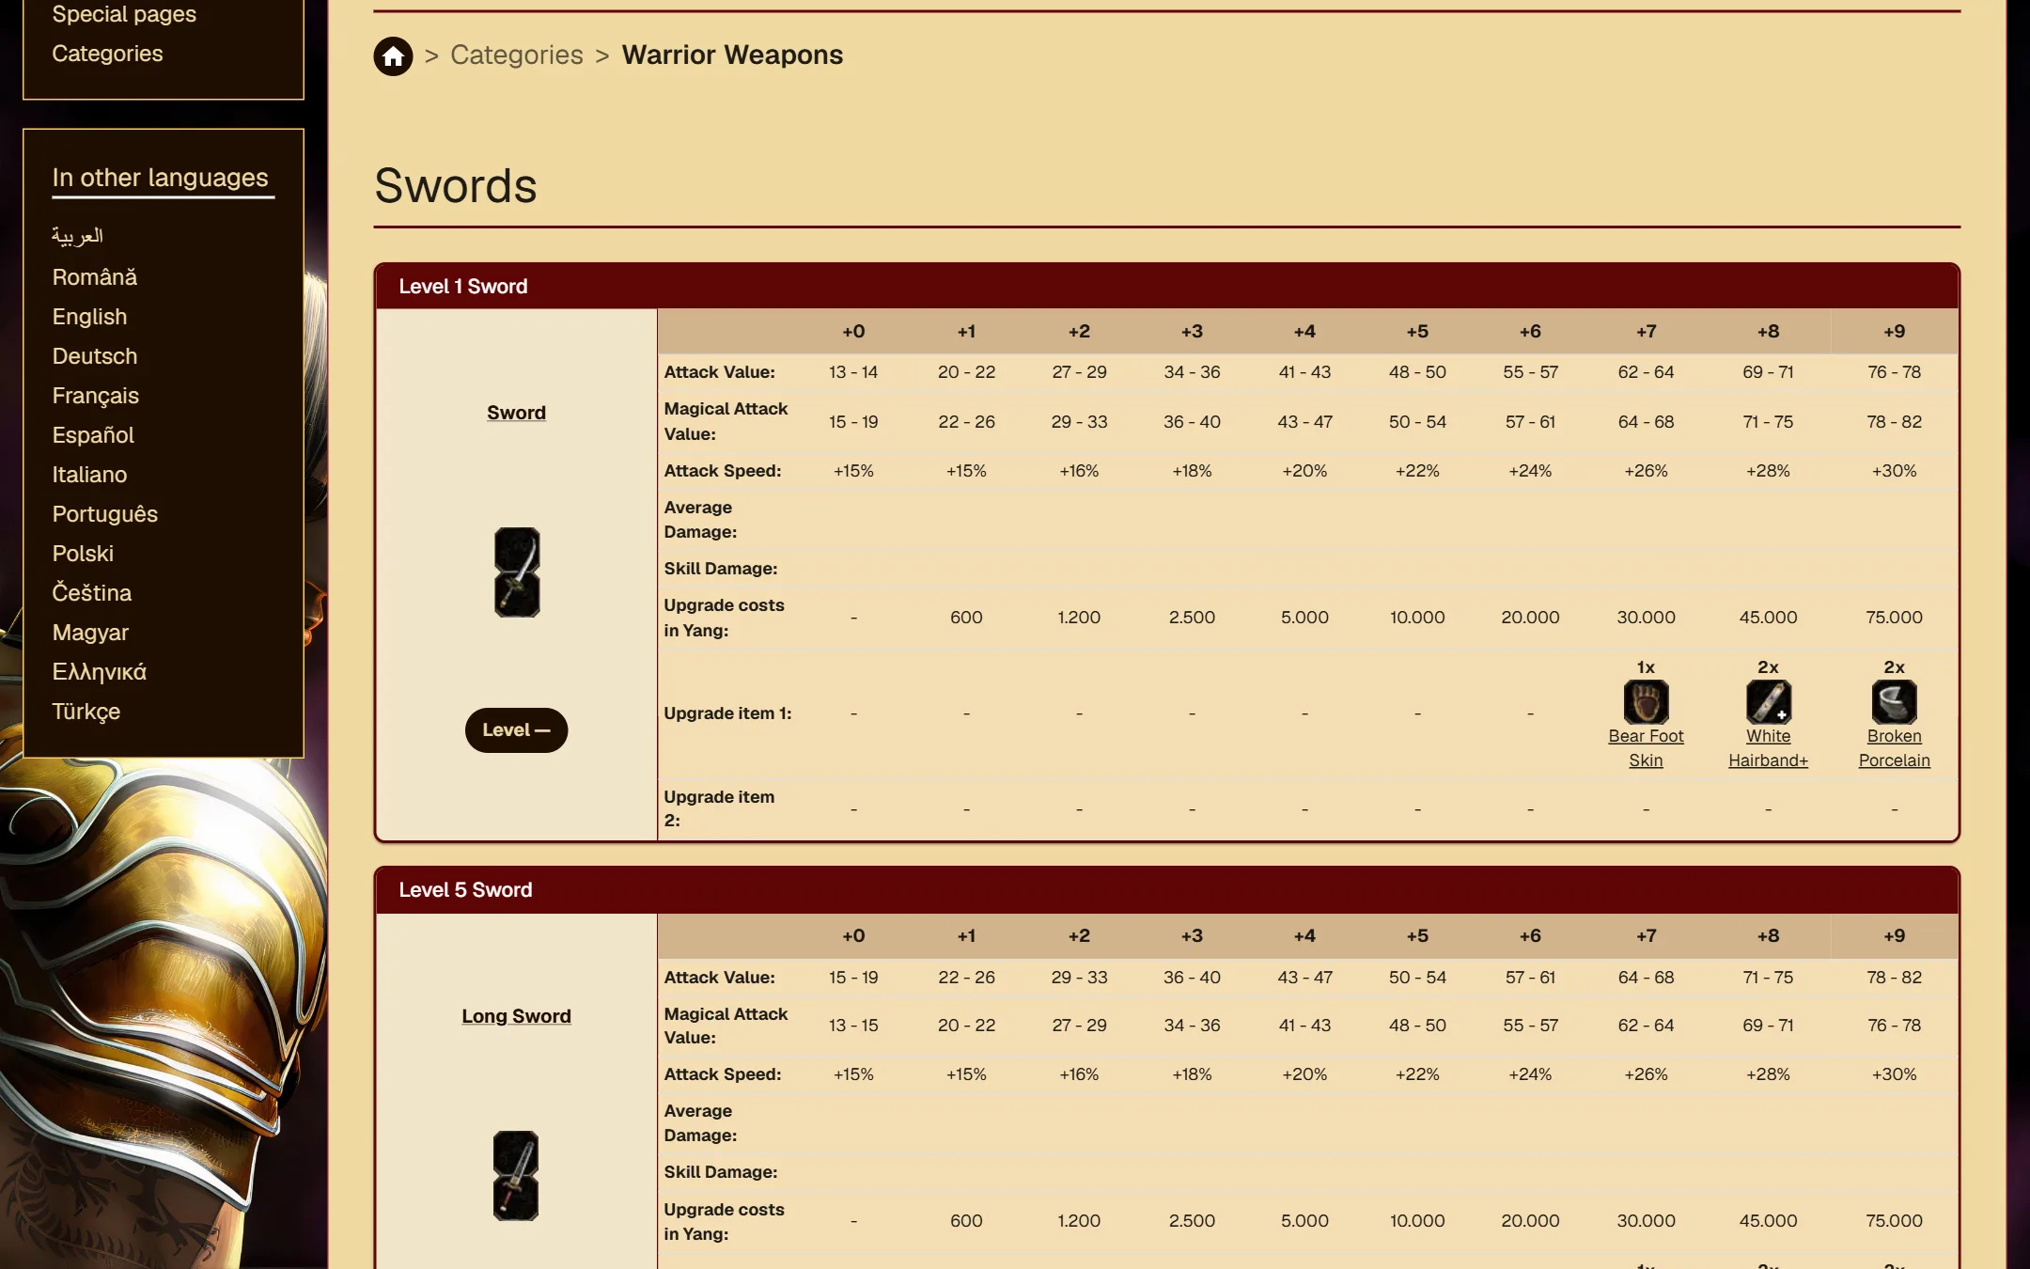Open Categories in the sidebar

[x=107, y=54]
